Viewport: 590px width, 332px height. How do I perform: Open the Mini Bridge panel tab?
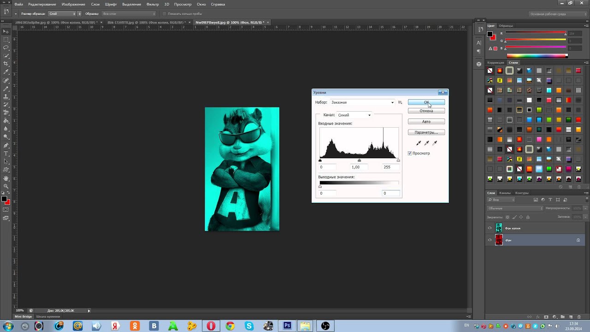24,316
